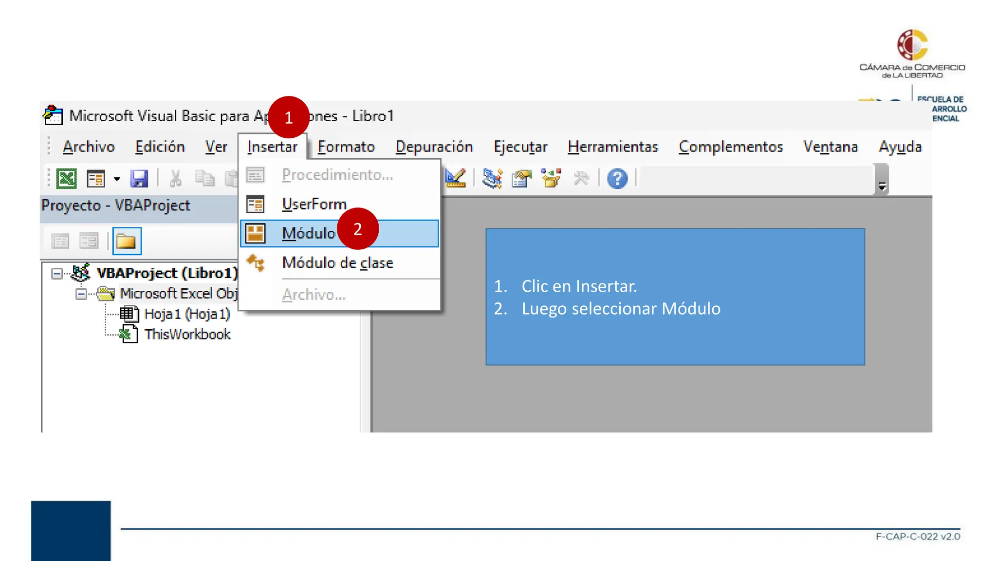Choose Procedimiento... from the Insertar menu

(340, 175)
